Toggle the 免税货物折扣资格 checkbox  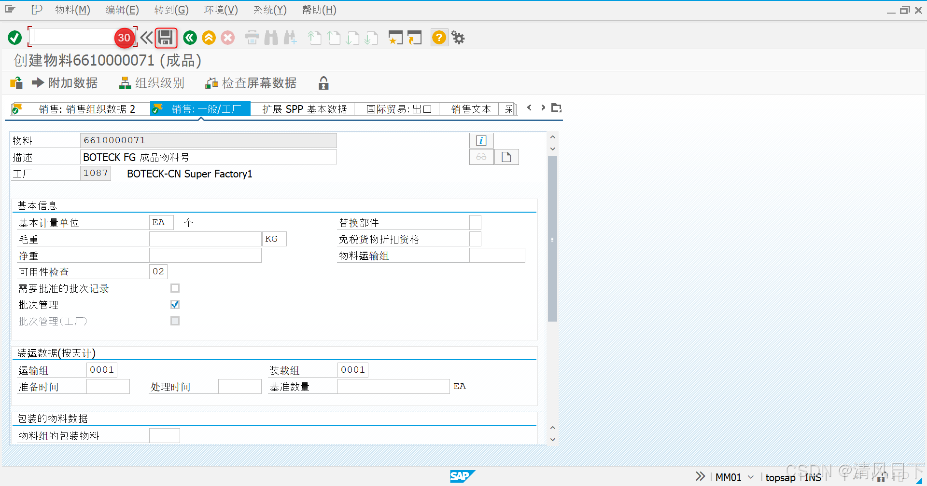point(475,239)
